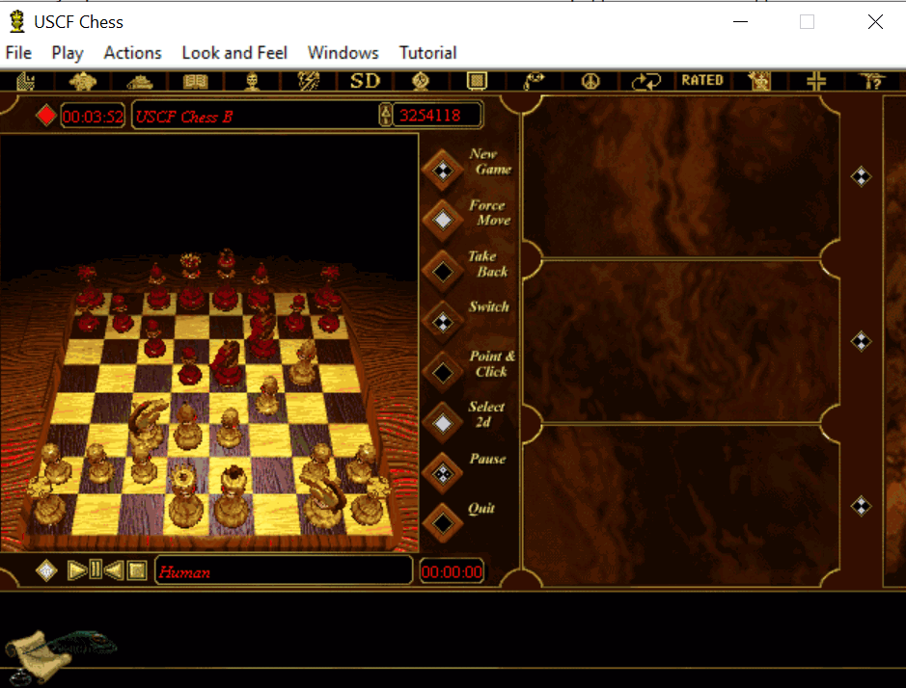Click the play forward arrow button
The width and height of the screenshot is (906, 688).
tap(76, 570)
